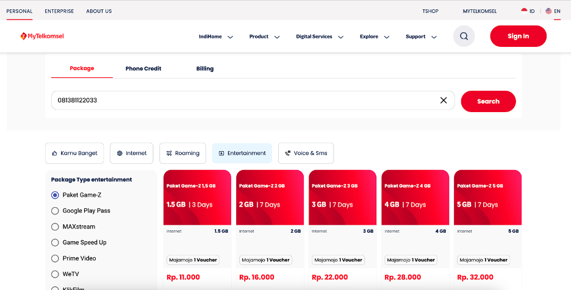The height and width of the screenshot is (290, 571).
Task: Open the TSHOP link
Action: pyautogui.click(x=431, y=11)
